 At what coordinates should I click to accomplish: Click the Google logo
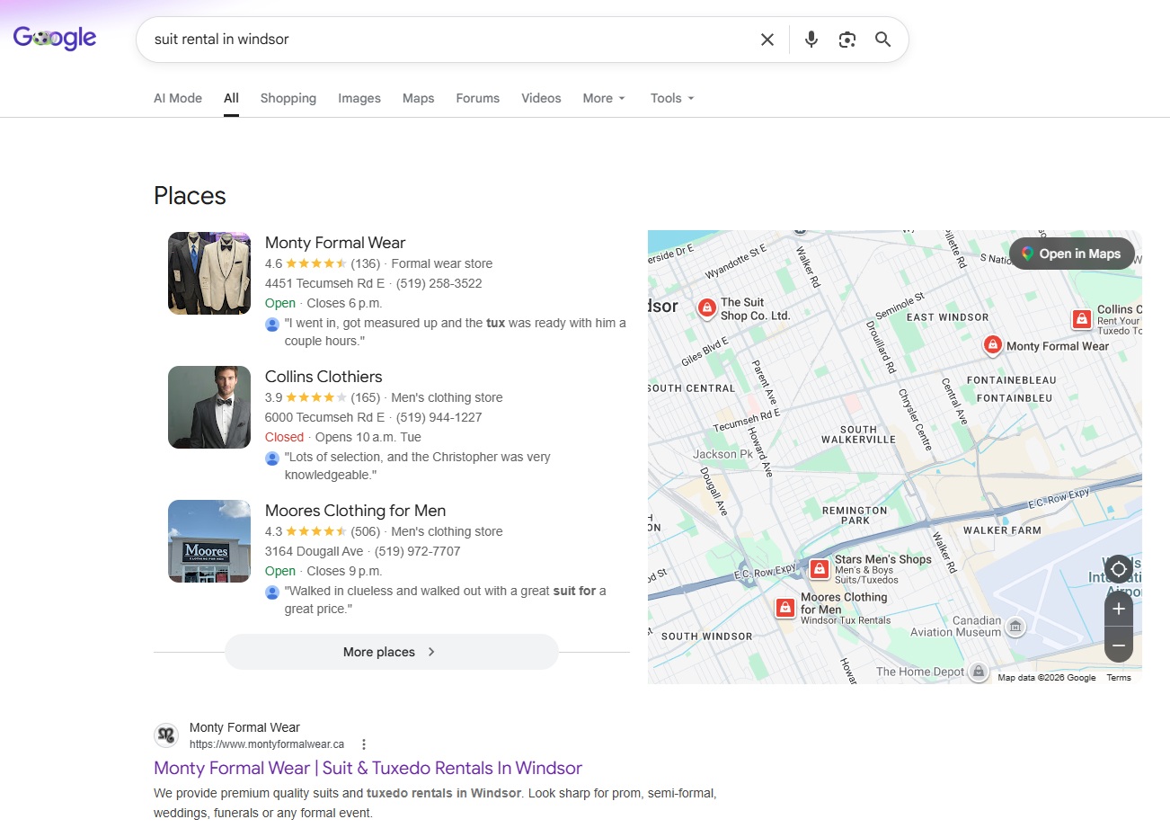click(55, 38)
